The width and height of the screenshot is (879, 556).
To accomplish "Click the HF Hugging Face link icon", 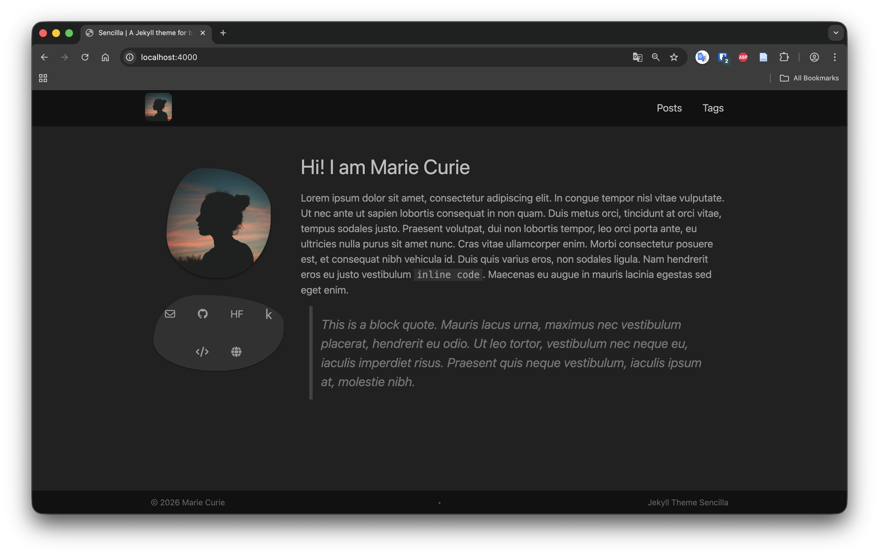I will [x=236, y=314].
